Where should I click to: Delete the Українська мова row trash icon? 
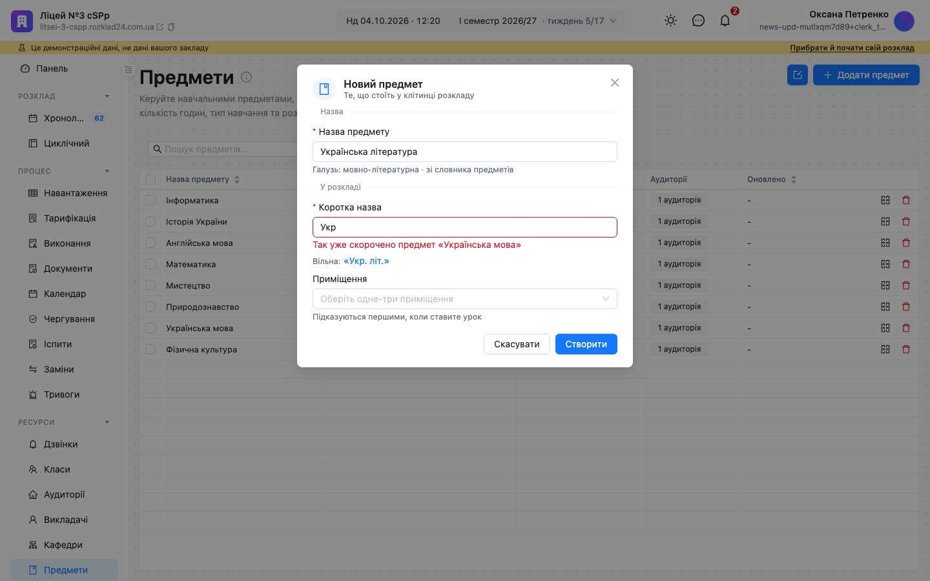(906, 328)
